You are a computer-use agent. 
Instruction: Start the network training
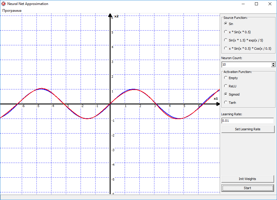click(x=248, y=188)
